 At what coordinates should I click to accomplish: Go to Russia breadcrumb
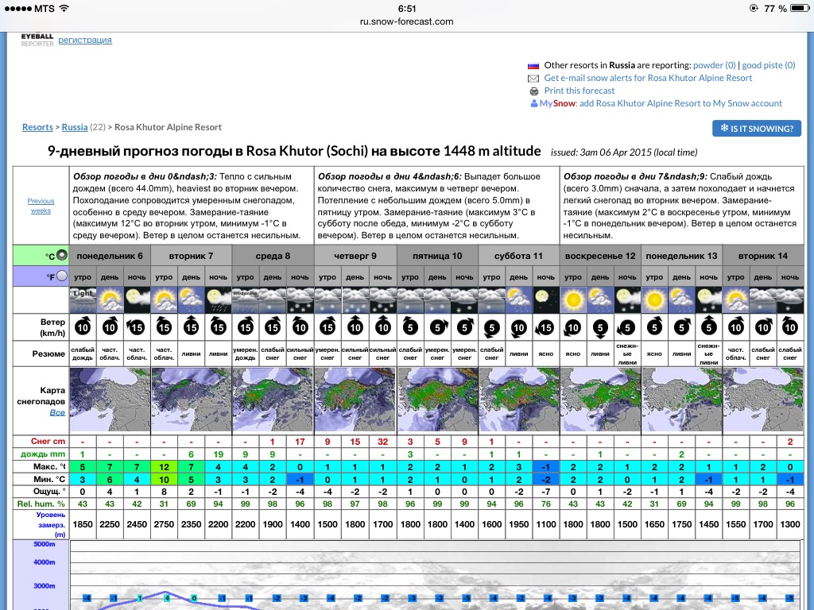tap(75, 127)
